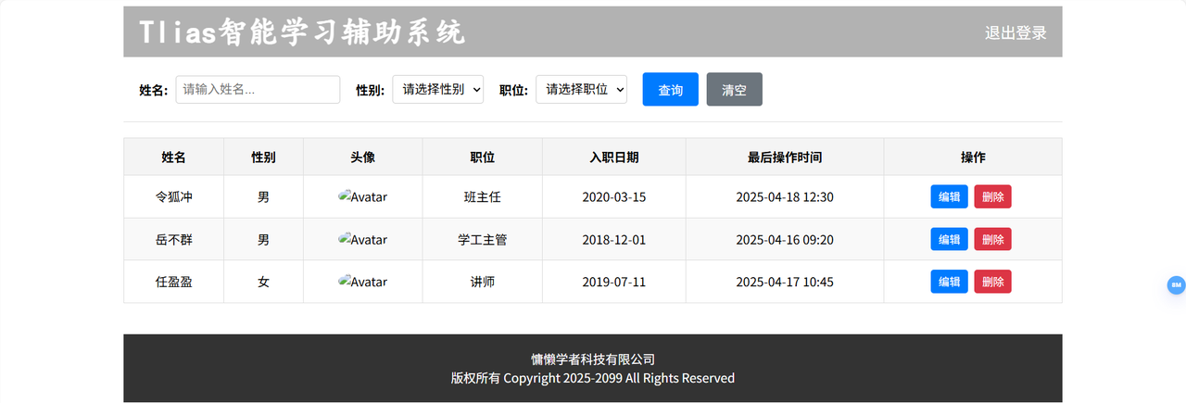Open the 请选择职位 position dropdown
The image size is (1186, 403).
point(582,90)
